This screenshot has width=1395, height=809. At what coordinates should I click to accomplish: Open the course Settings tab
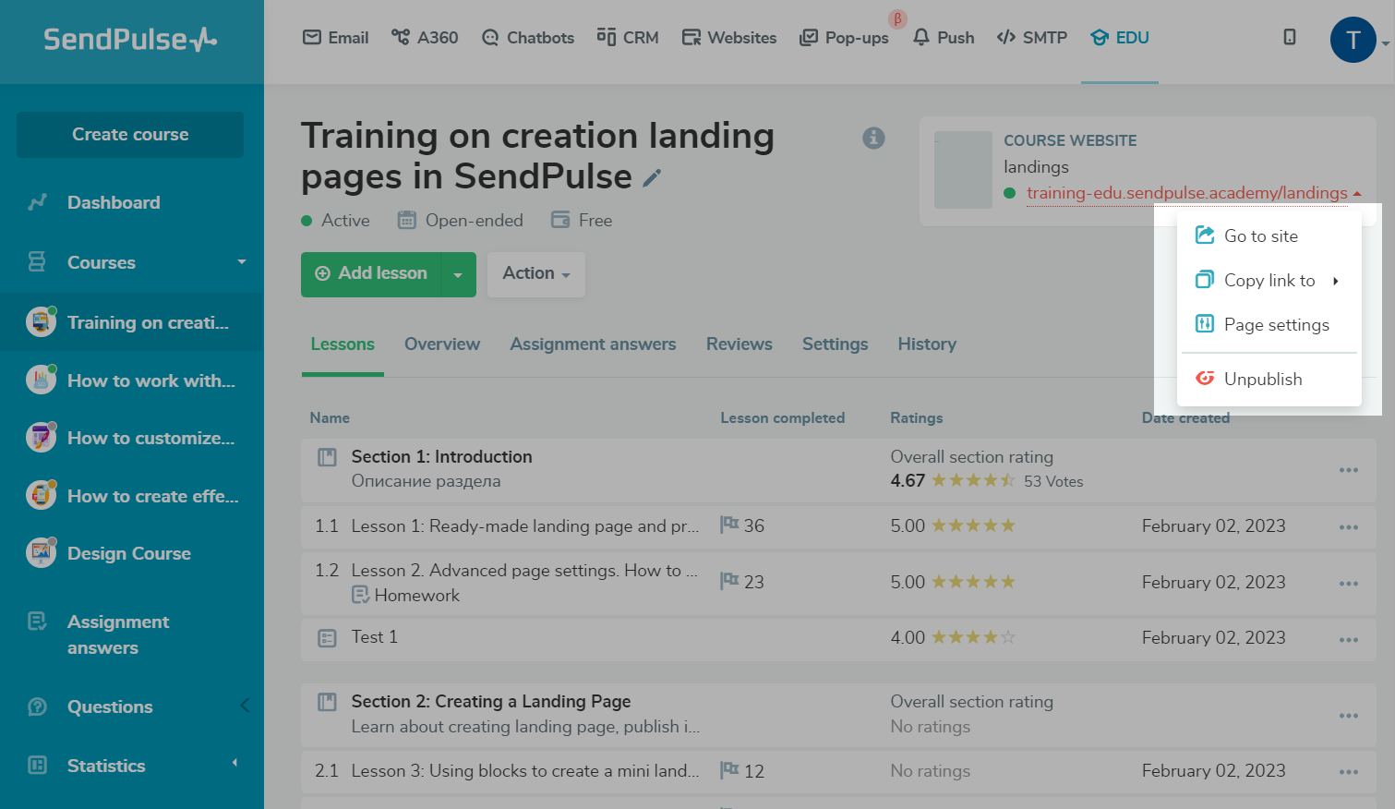tap(836, 344)
